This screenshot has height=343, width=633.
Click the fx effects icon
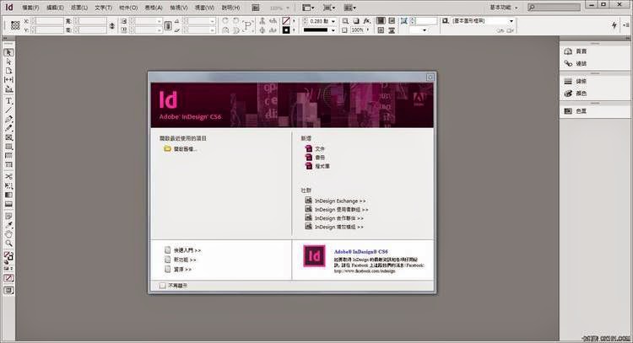[x=366, y=20]
